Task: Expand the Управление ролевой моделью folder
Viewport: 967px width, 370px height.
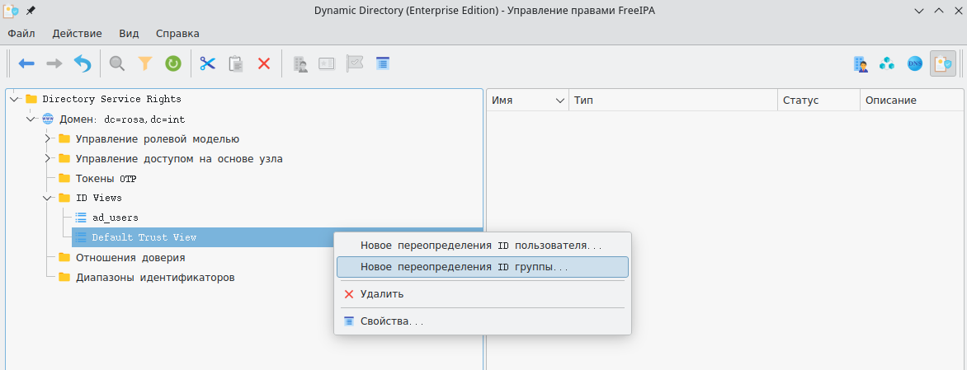Action: (x=48, y=138)
